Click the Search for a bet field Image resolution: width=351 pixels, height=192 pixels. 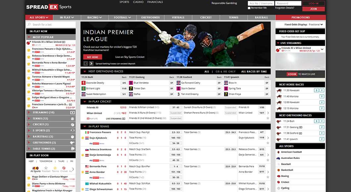coord(51,24)
